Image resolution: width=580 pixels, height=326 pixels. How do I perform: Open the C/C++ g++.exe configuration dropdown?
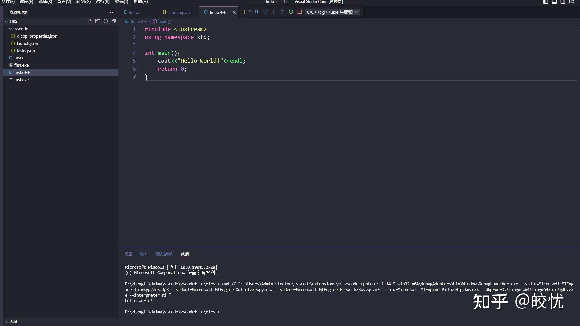point(356,12)
